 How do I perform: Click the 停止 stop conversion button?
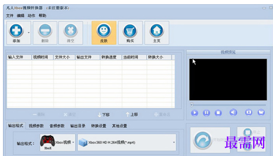[x=251, y=132]
